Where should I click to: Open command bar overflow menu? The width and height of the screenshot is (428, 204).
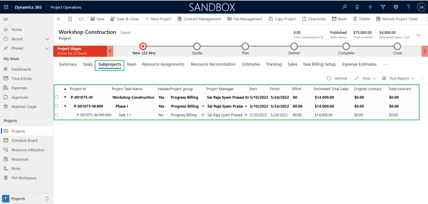(x=426, y=19)
